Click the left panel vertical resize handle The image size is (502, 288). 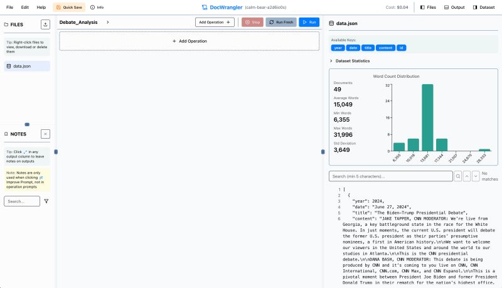[56, 152]
